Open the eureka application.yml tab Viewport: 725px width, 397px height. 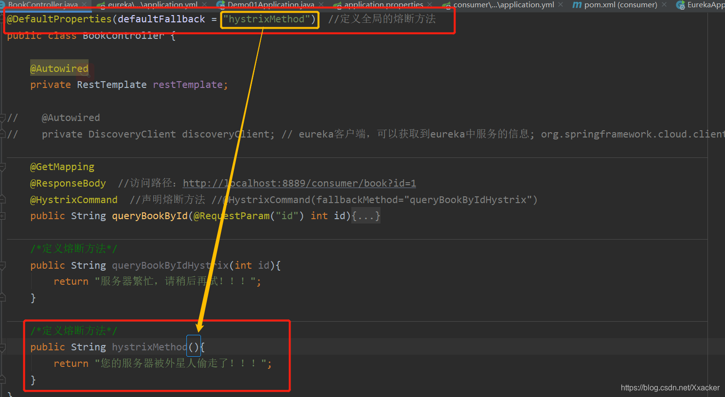(x=152, y=4)
